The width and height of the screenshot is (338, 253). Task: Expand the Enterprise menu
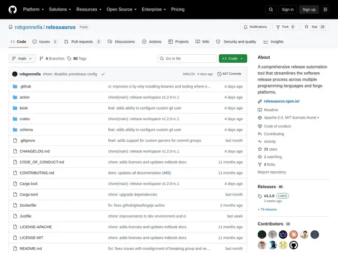pyautogui.click(x=154, y=9)
